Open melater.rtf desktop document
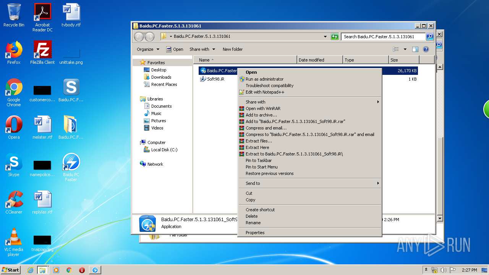This screenshot has width=489, height=275. [42, 128]
